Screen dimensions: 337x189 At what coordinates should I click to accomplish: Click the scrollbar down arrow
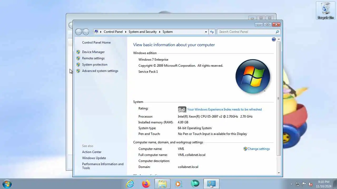tap(279, 173)
